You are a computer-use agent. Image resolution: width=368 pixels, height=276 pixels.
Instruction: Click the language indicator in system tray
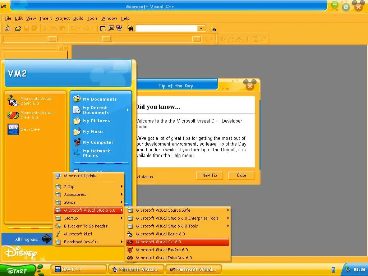[333, 270]
